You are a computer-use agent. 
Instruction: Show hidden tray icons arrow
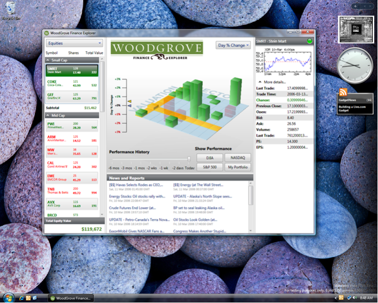[336, 298]
